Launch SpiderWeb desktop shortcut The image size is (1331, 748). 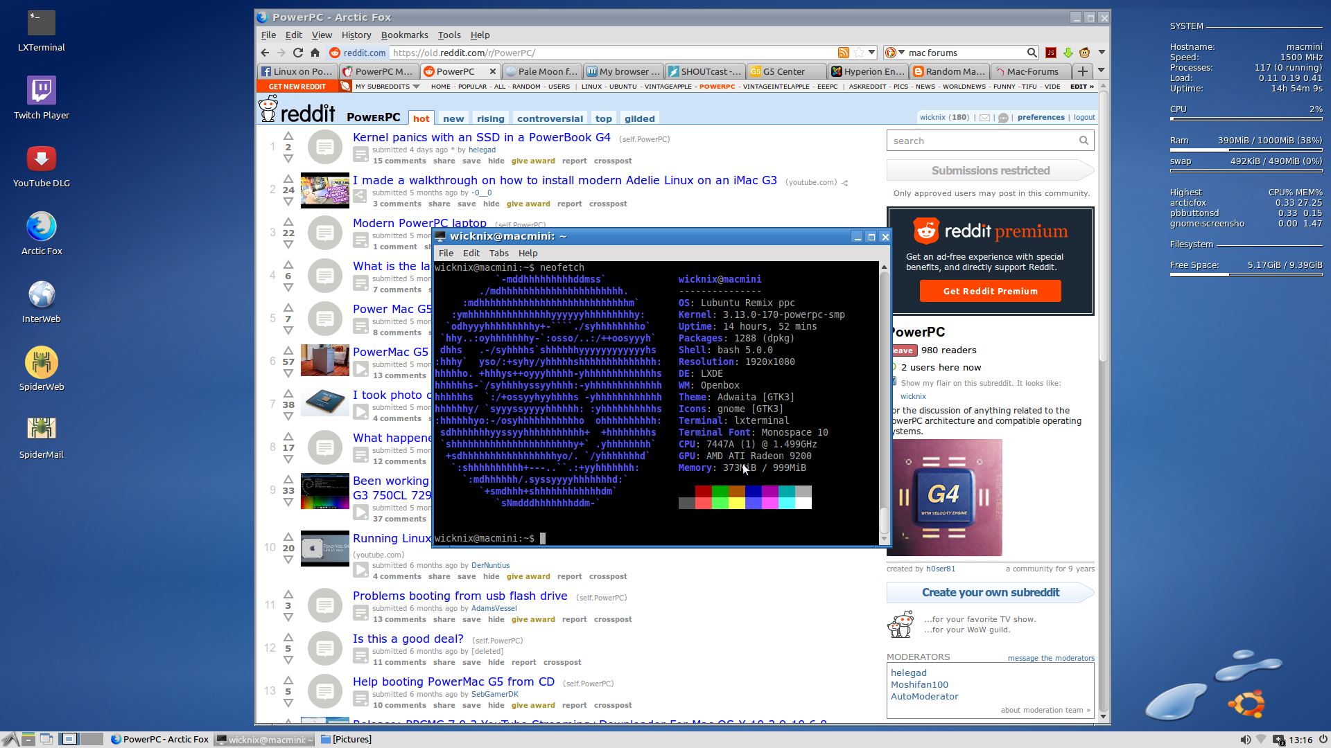41,370
